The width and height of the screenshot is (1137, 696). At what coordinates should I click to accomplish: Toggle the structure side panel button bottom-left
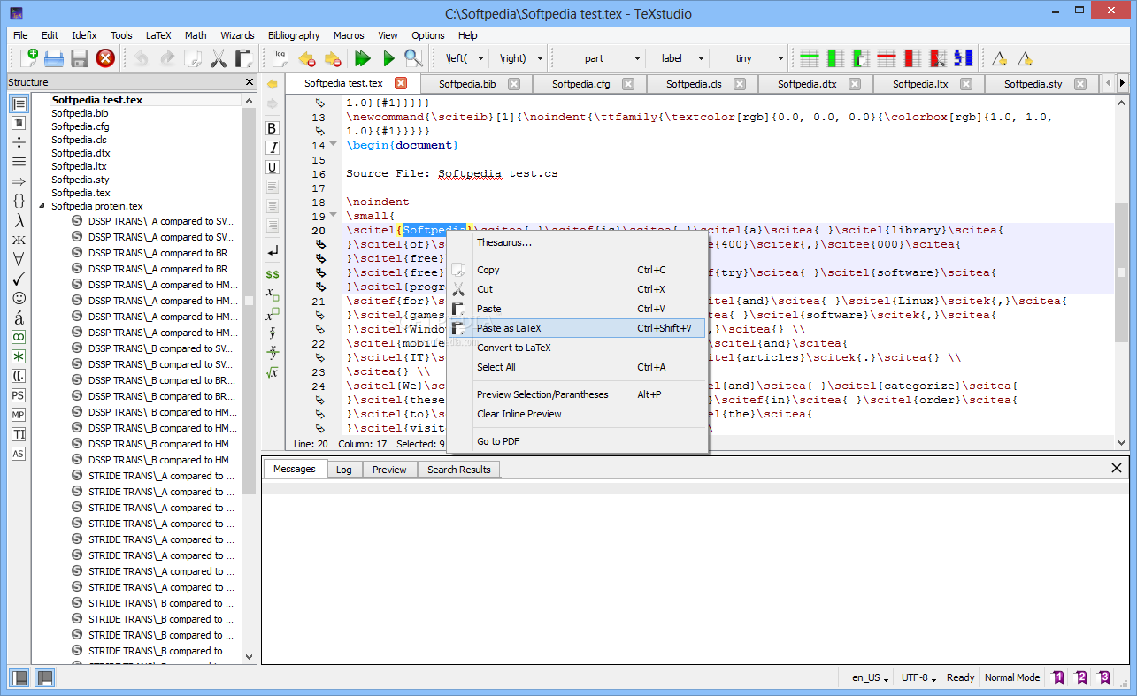point(19,678)
